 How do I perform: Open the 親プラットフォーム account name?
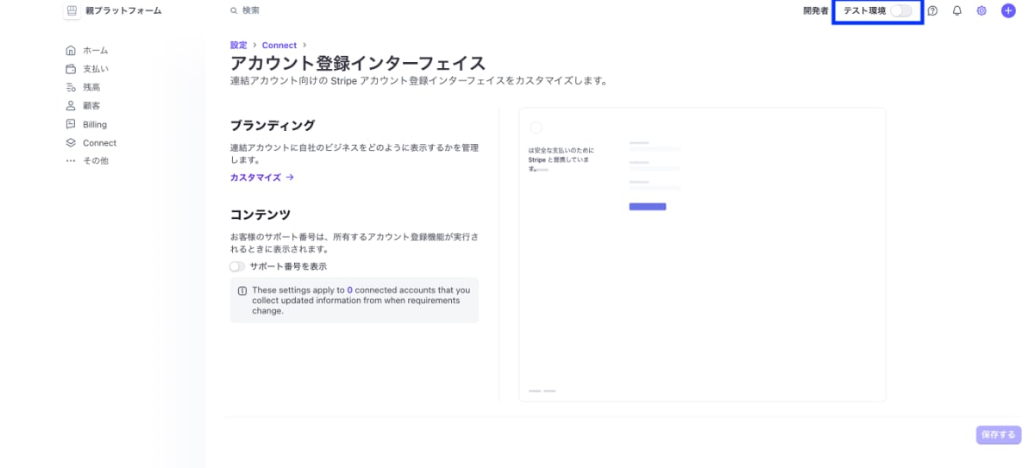tap(123, 11)
